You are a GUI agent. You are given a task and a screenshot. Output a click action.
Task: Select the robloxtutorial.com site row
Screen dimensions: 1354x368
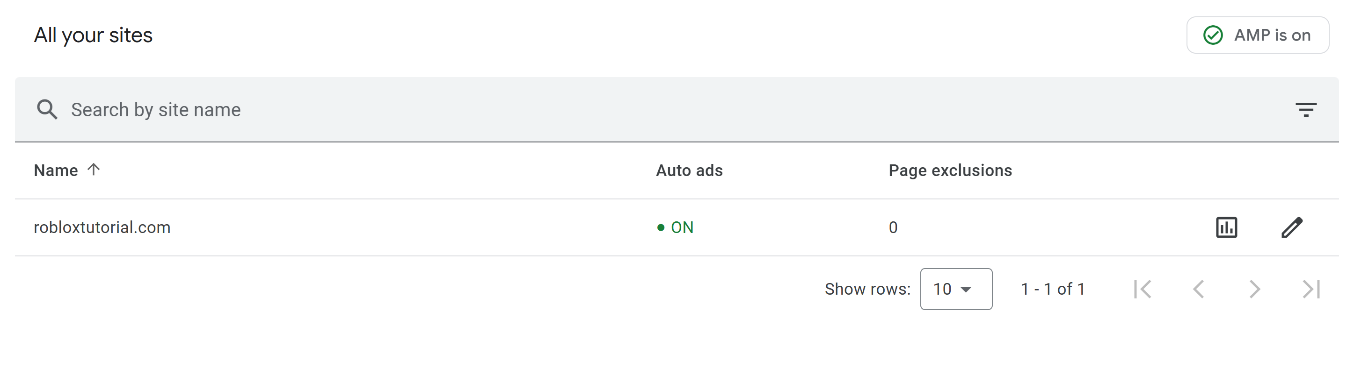(x=677, y=227)
